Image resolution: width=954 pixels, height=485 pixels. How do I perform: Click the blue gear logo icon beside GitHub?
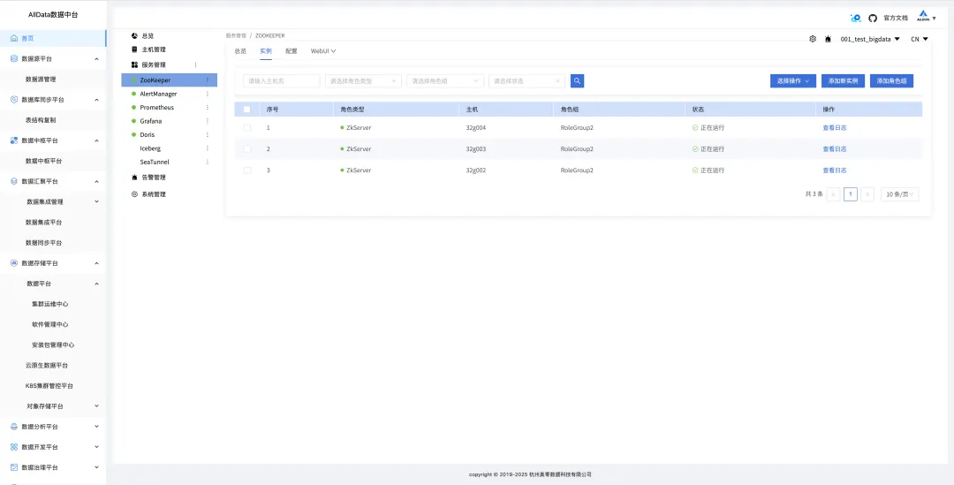[x=855, y=19]
